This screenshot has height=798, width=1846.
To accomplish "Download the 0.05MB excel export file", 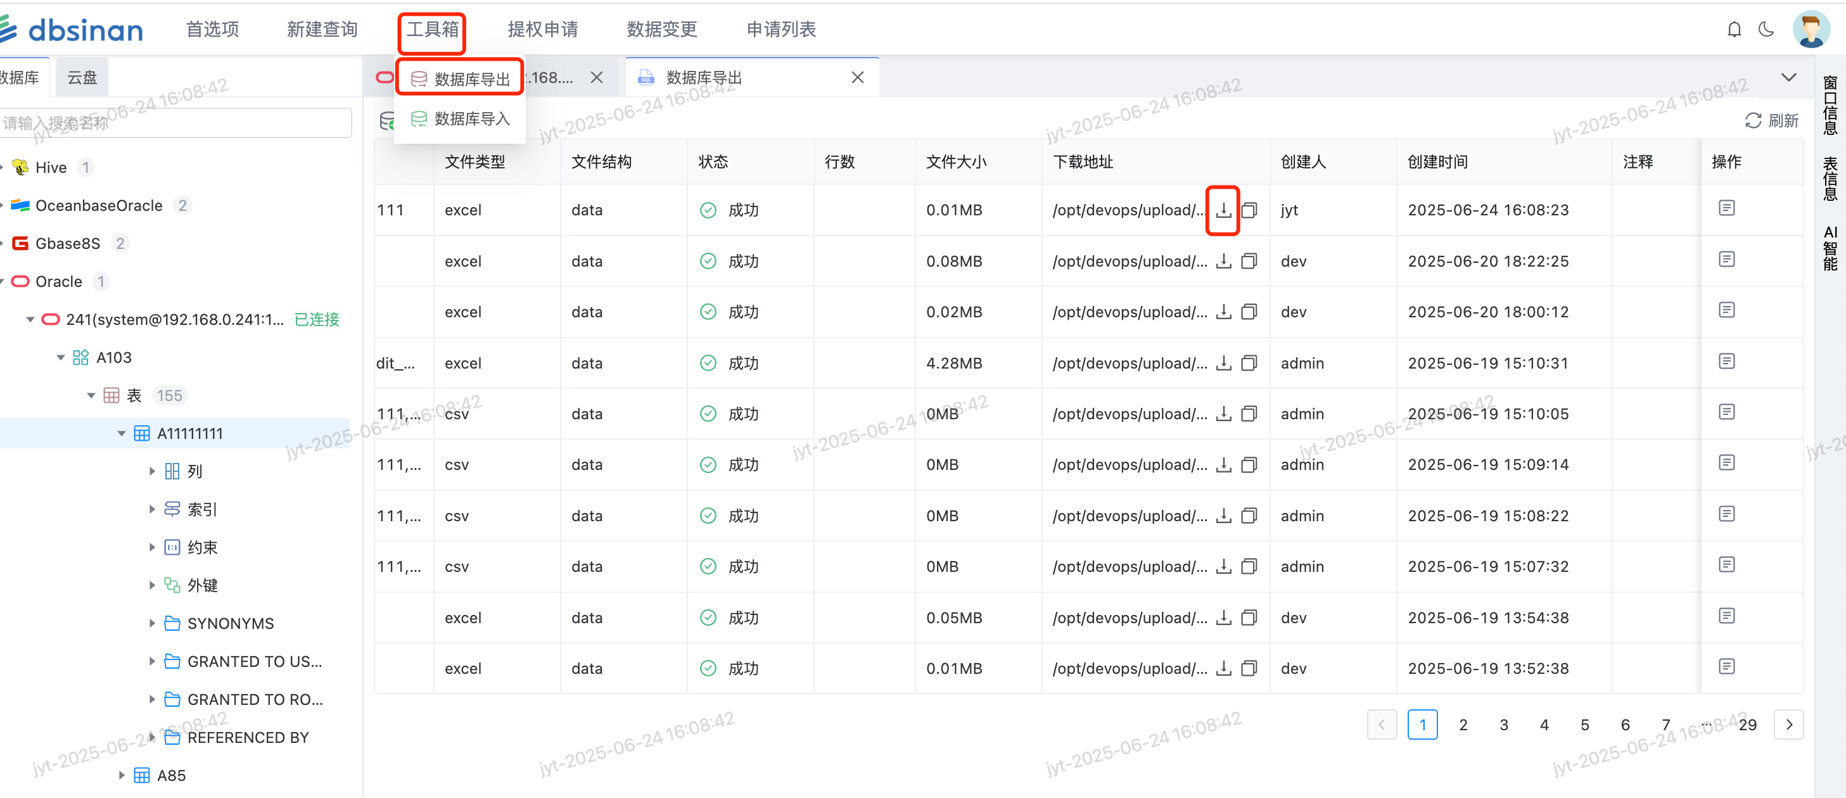I will click(1223, 617).
